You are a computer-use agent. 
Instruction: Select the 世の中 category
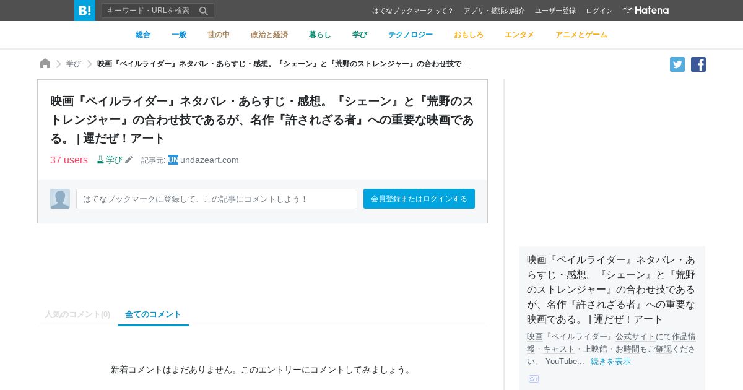(219, 35)
